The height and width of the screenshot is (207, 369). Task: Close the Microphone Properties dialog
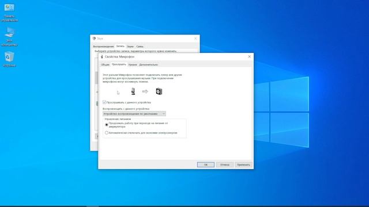tap(250, 56)
